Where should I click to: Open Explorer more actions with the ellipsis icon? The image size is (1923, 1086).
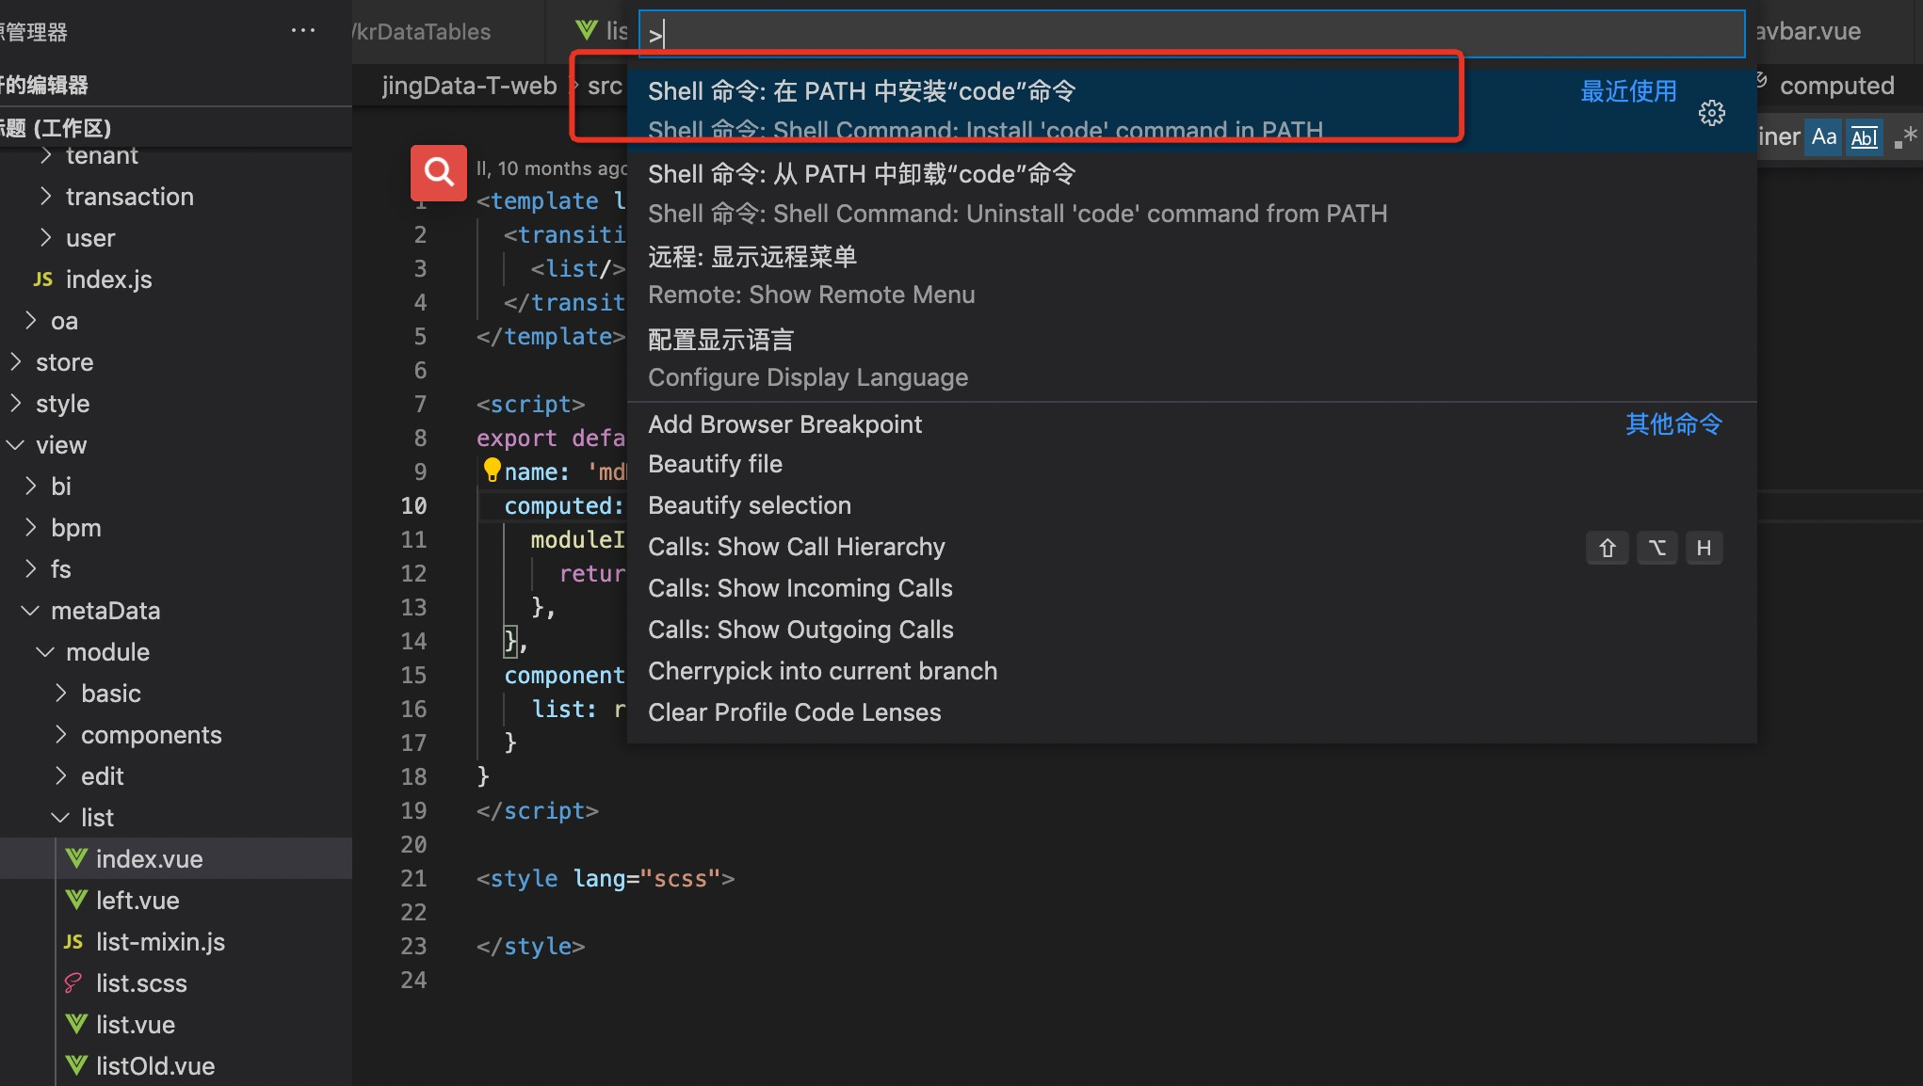click(x=303, y=29)
